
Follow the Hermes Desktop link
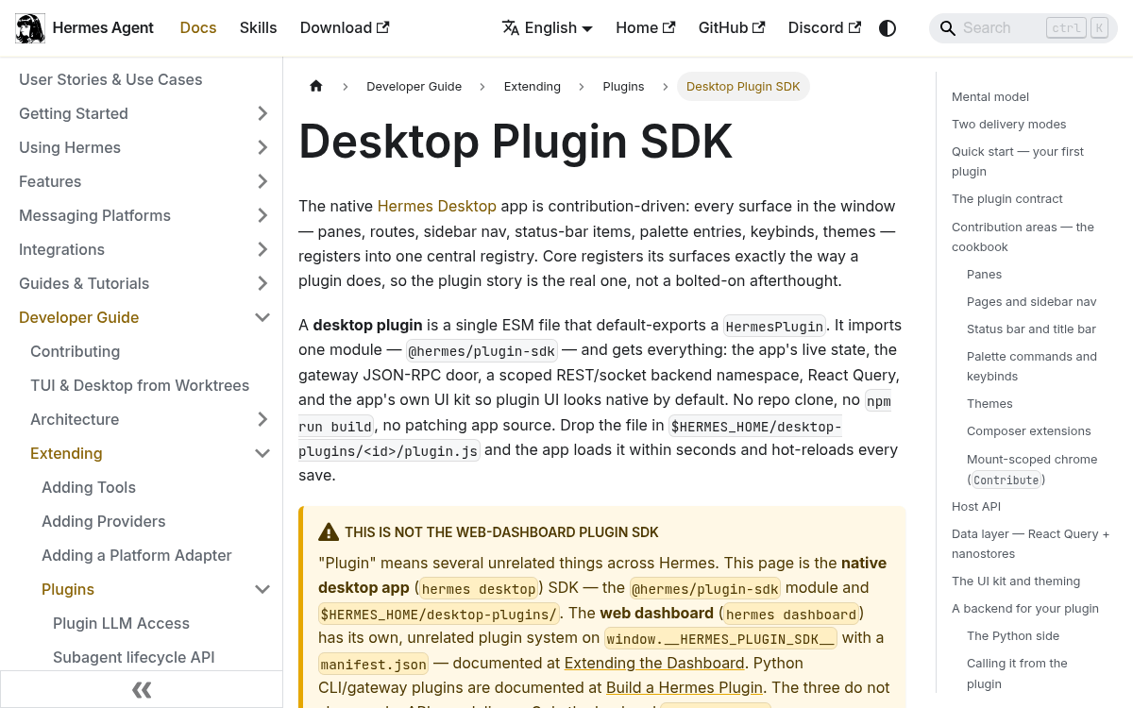point(437,206)
